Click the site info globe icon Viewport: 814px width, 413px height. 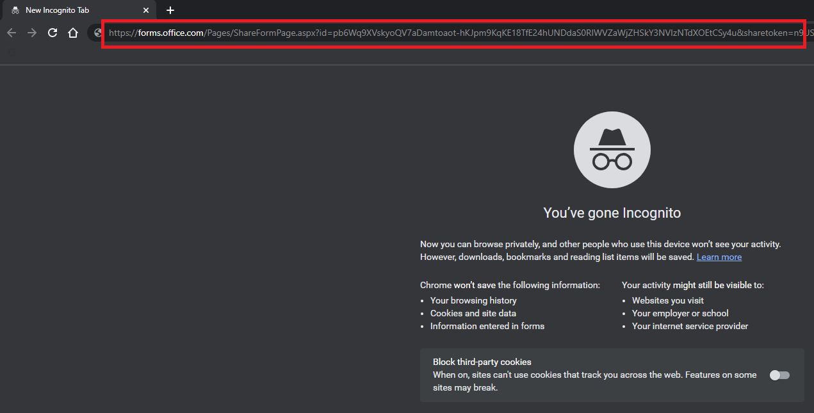(98, 33)
